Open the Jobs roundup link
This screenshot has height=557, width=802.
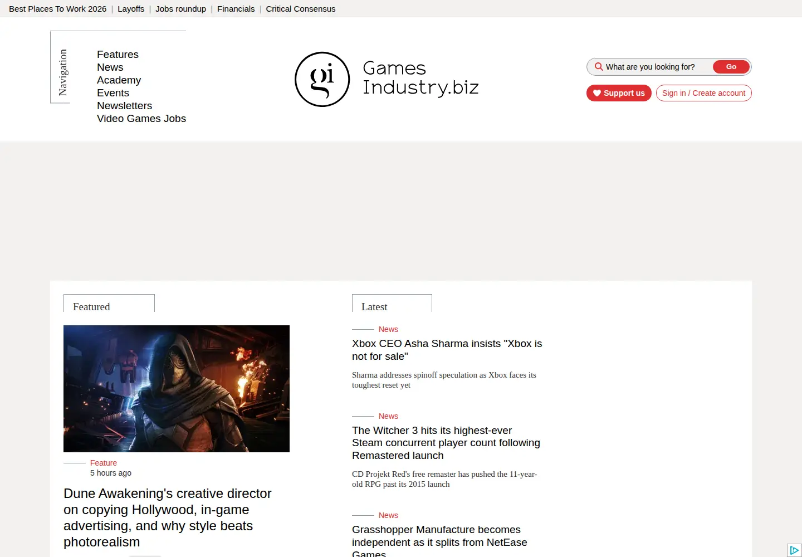click(x=180, y=9)
